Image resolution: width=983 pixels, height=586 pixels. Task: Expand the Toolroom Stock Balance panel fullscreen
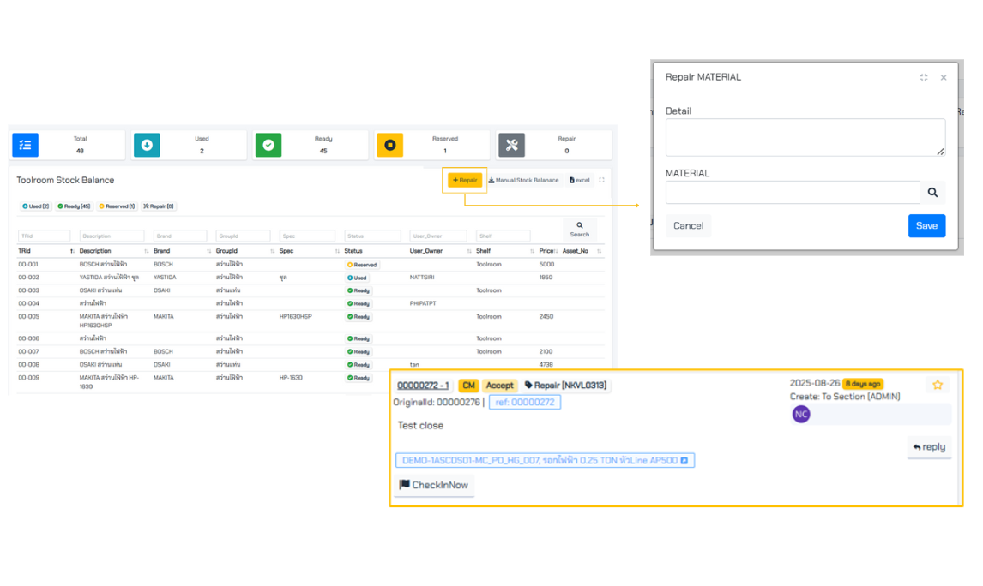click(601, 180)
